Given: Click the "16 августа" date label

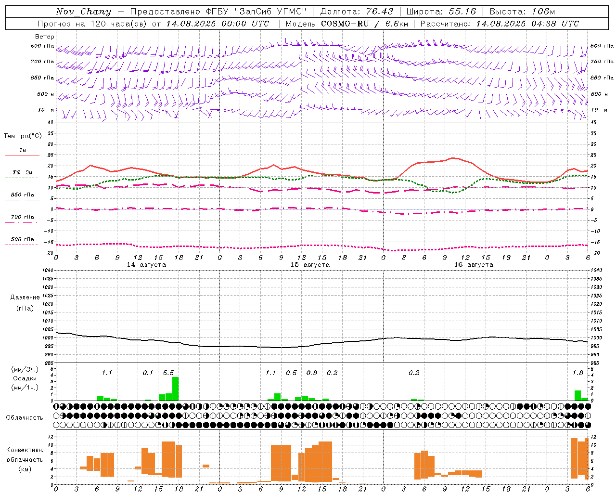Looking at the screenshot, I should coord(474,265).
